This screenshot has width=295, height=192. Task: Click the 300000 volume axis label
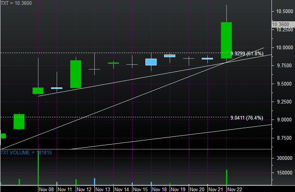click(x=283, y=158)
